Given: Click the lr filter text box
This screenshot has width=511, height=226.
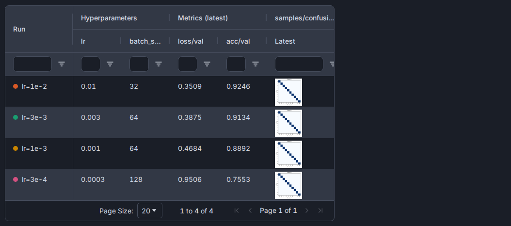Looking at the screenshot, I should pos(91,64).
